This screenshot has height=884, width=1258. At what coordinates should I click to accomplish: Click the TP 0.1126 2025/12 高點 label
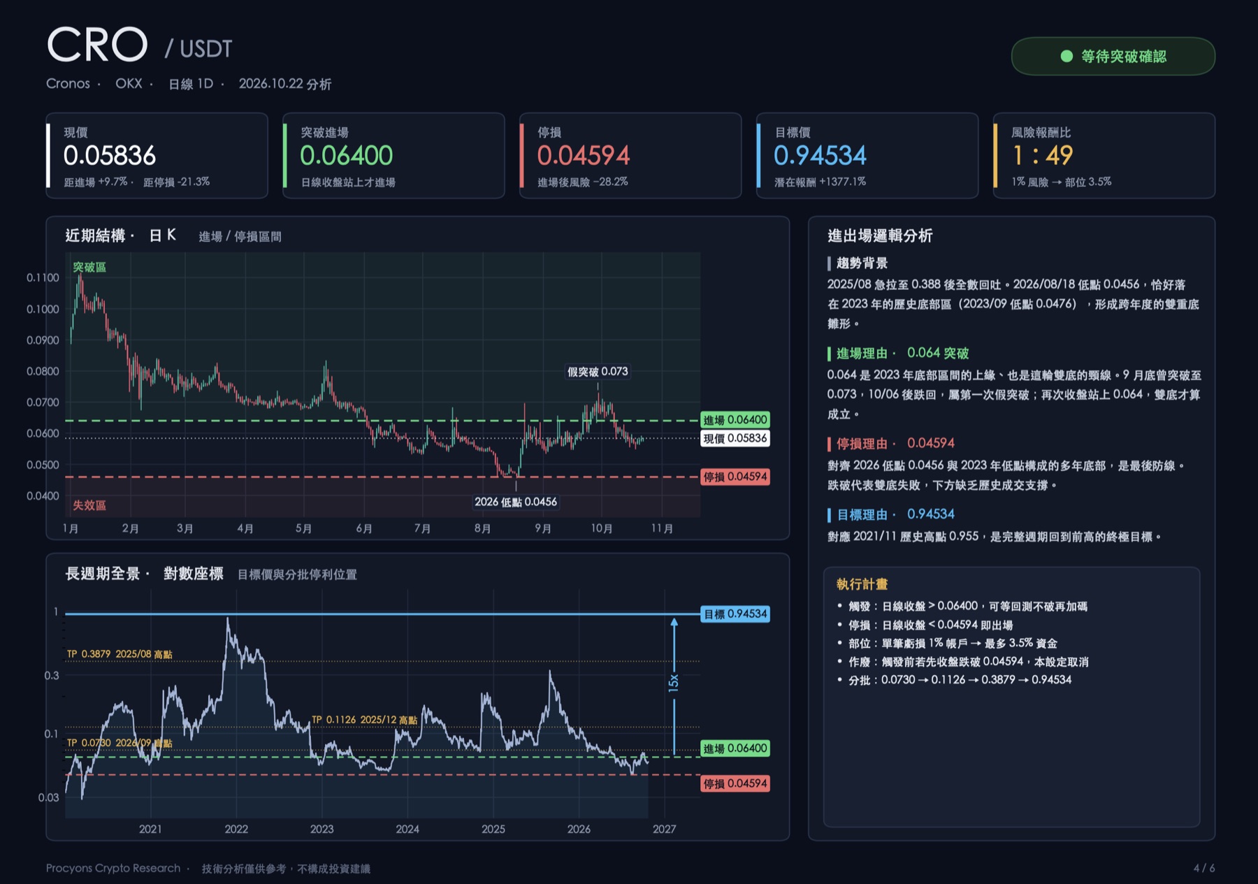(364, 720)
